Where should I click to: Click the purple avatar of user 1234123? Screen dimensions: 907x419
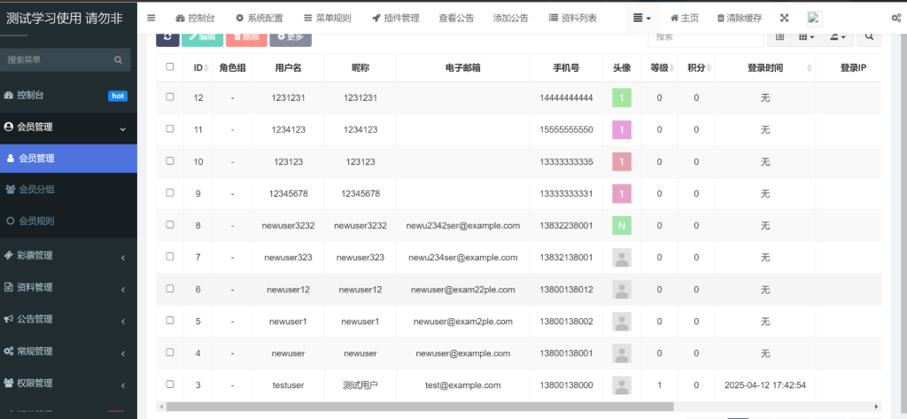point(622,129)
